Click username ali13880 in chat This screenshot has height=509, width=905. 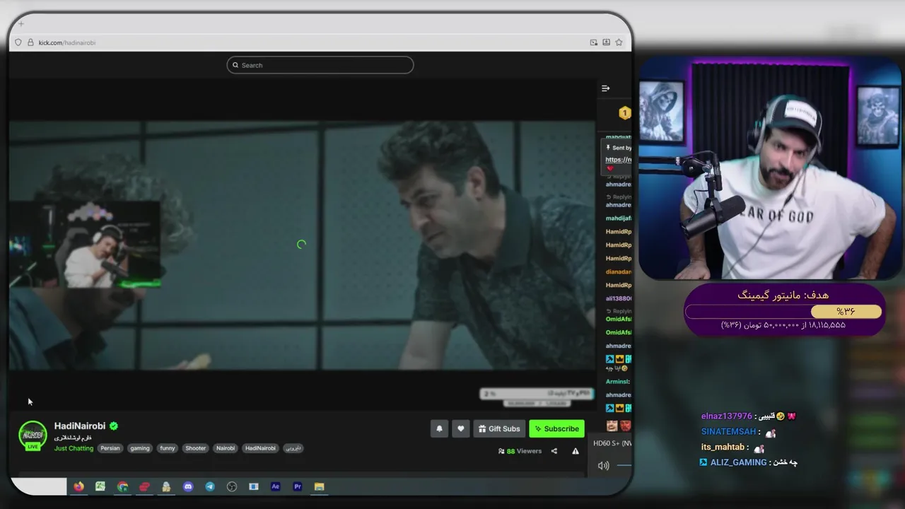click(x=619, y=298)
